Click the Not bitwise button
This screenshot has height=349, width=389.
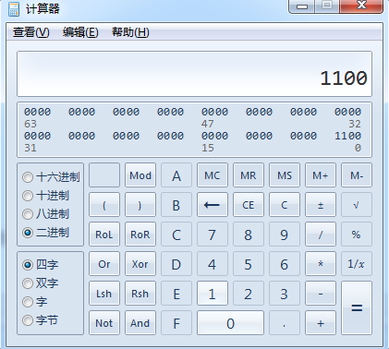(x=104, y=323)
